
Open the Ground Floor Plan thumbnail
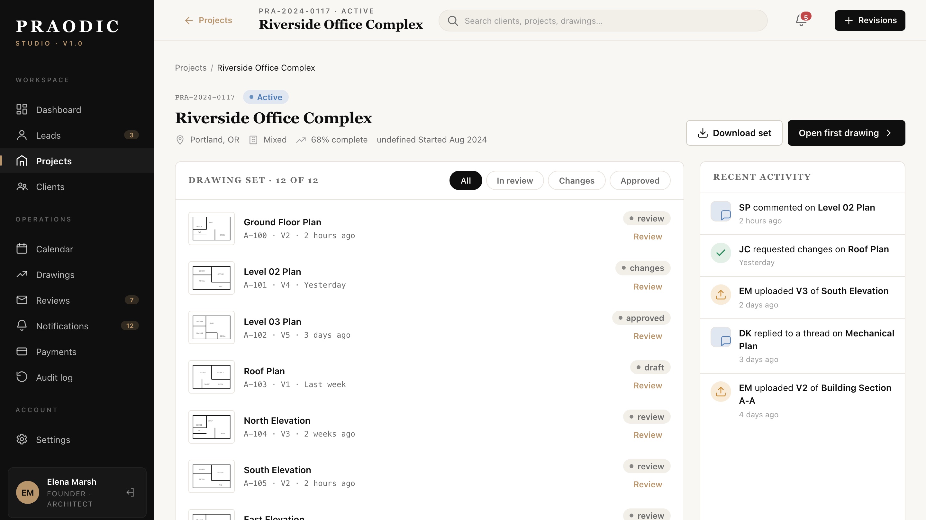coord(211,229)
